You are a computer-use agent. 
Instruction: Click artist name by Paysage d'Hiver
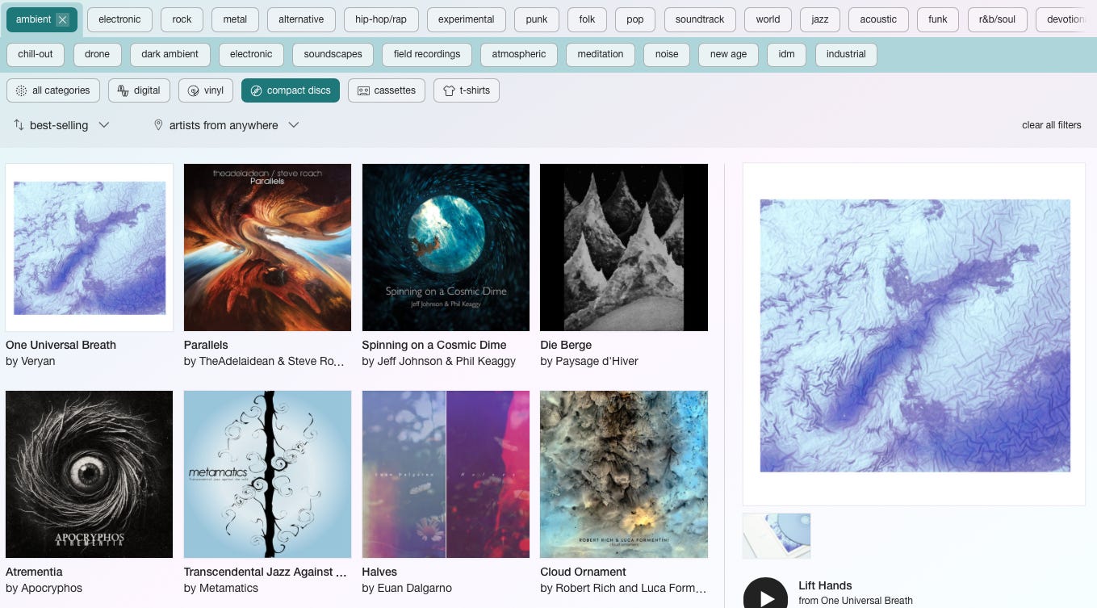[589, 361]
